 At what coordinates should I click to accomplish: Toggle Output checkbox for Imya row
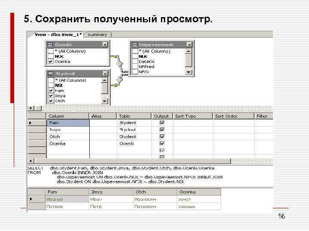[x=162, y=130]
